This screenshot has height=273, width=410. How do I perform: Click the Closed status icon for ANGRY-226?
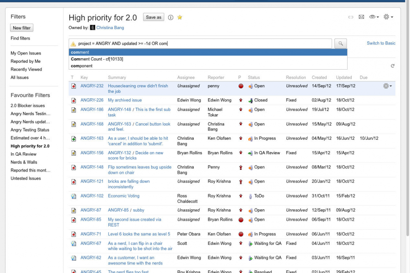point(251,100)
